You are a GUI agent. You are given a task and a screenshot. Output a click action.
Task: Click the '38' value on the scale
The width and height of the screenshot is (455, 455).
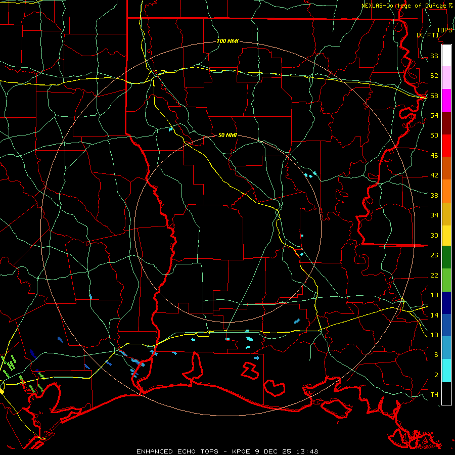[434, 195]
